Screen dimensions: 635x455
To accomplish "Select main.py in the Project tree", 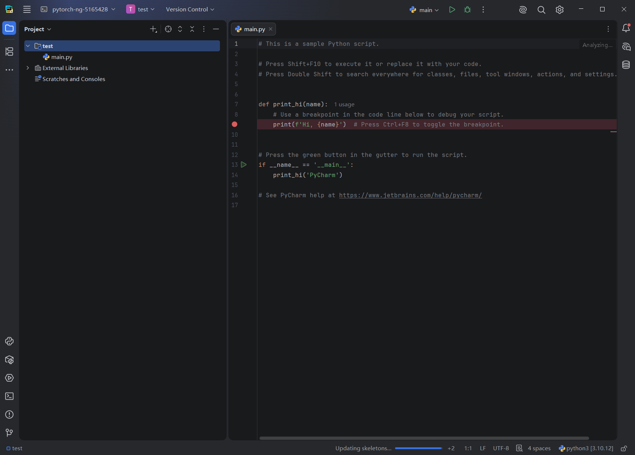I will (62, 57).
